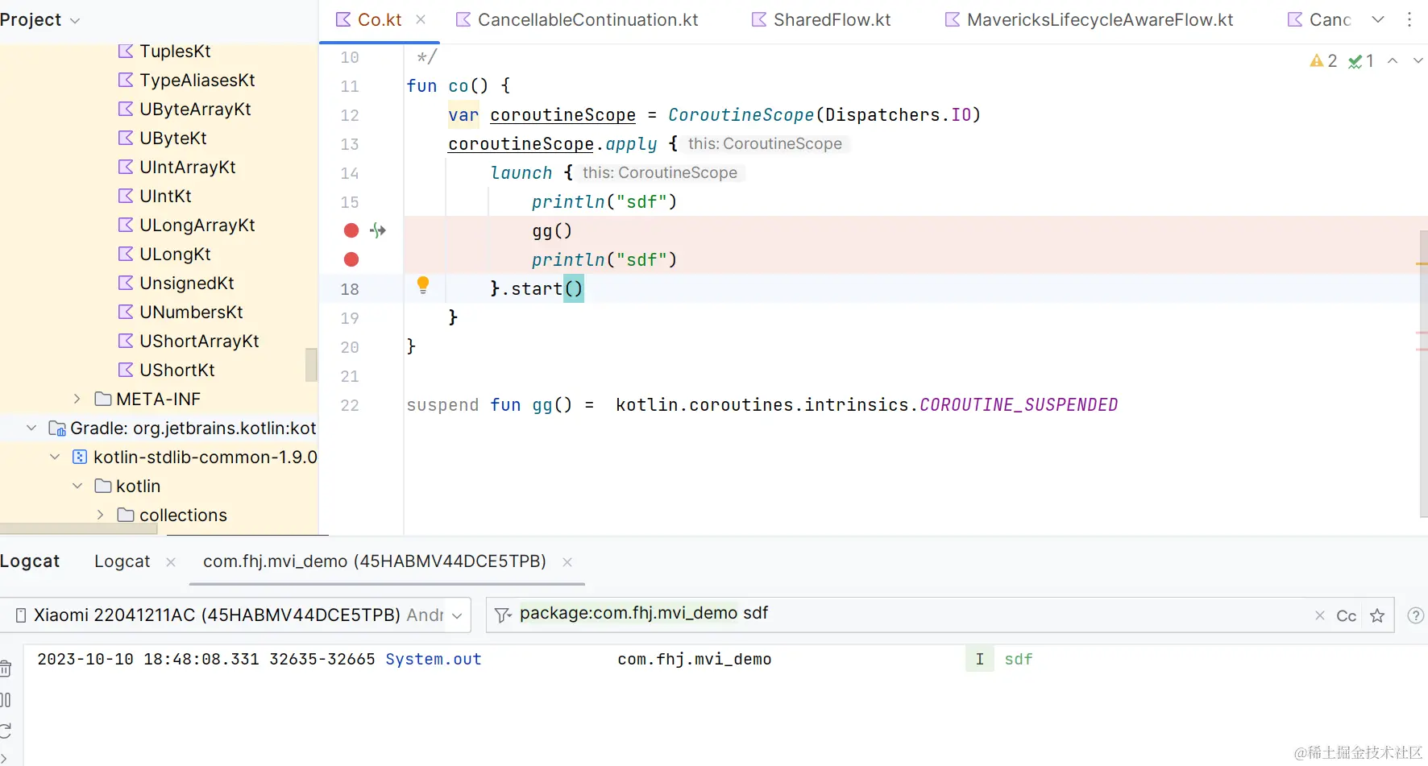Toggle the breakpoint on the gg() line
The height and width of the screenshot is (766, 1428).
(351, 231)
